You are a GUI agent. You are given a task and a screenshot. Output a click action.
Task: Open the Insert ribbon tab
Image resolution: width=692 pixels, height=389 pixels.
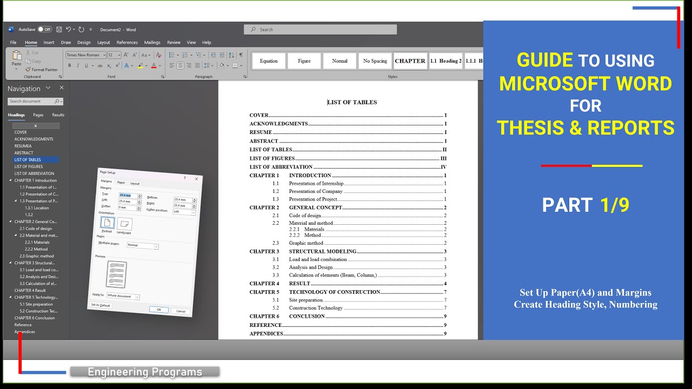coord(49,42)
